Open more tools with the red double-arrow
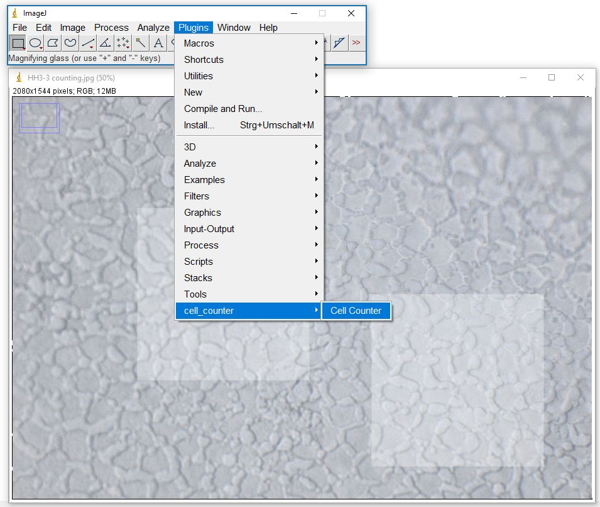 click(356, 43)
